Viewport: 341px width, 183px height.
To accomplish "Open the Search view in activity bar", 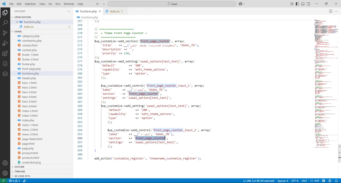I will (5, 23).
